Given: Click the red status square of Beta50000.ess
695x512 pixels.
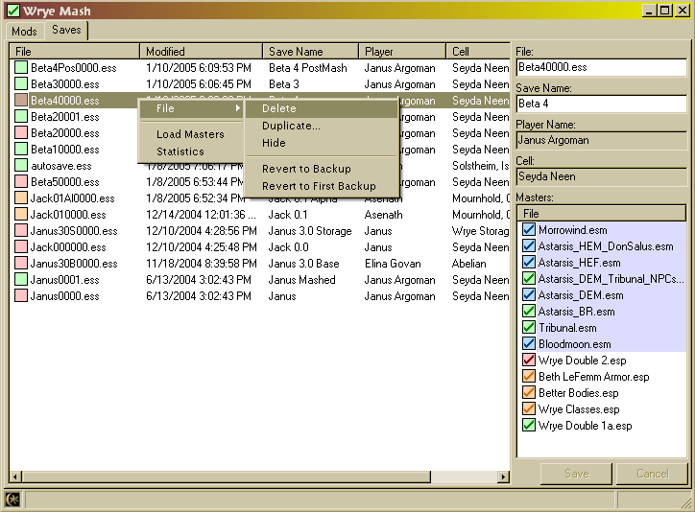Looking at the screenshot, I should (x=21, y=181).
